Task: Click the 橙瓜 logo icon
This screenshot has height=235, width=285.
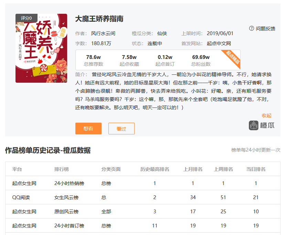Action: (x=254, y=125)
